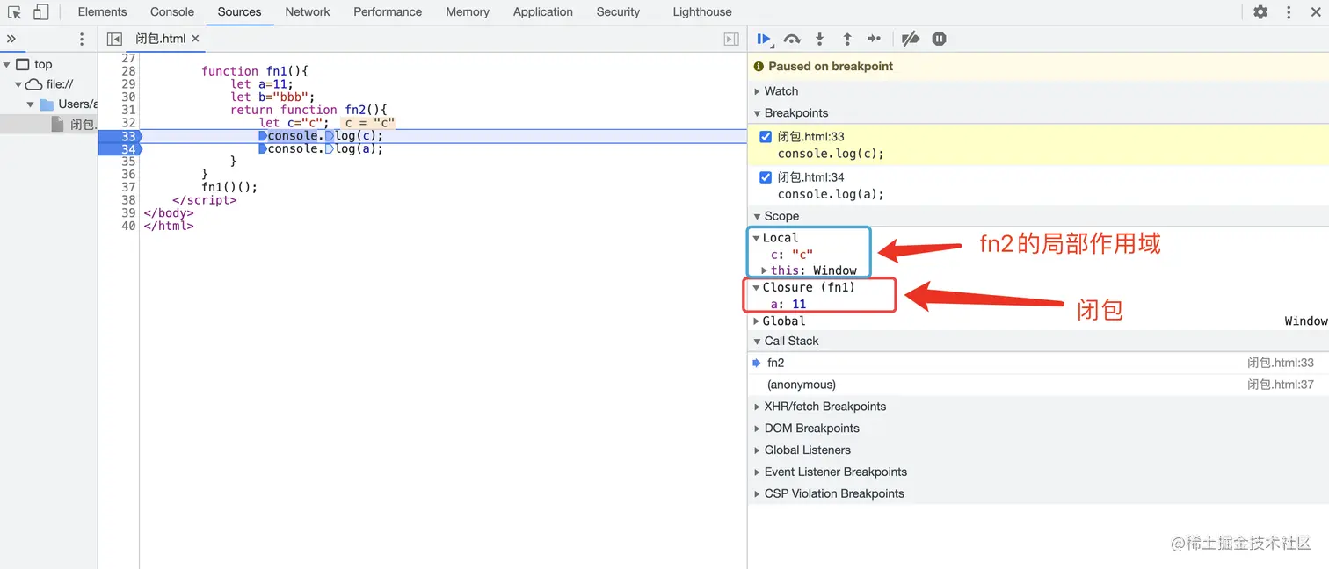1329x569 pixels.
Task: Select fn2 frame in Call Stack
Action: pos(1038,363)
